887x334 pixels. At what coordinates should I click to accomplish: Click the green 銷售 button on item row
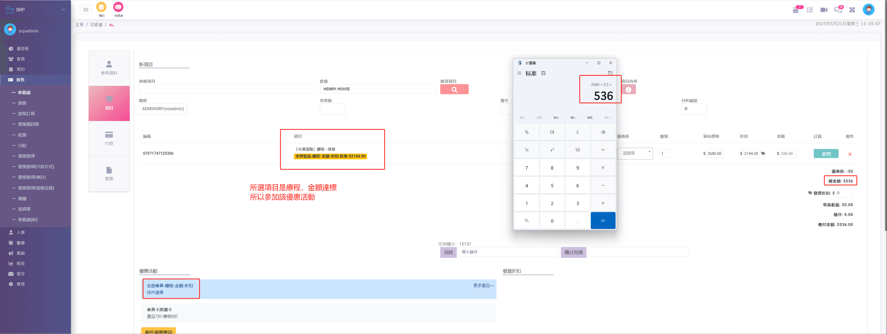tap(826, 154)
